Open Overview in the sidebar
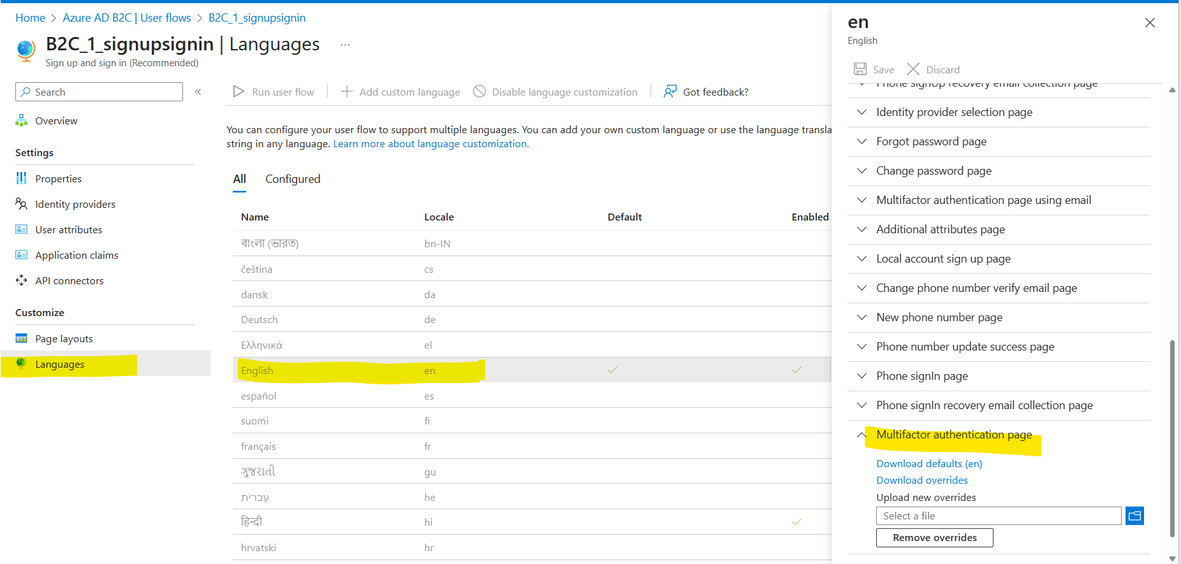Viewport: 1181px width, 564px height. click(x=56, y=120)
